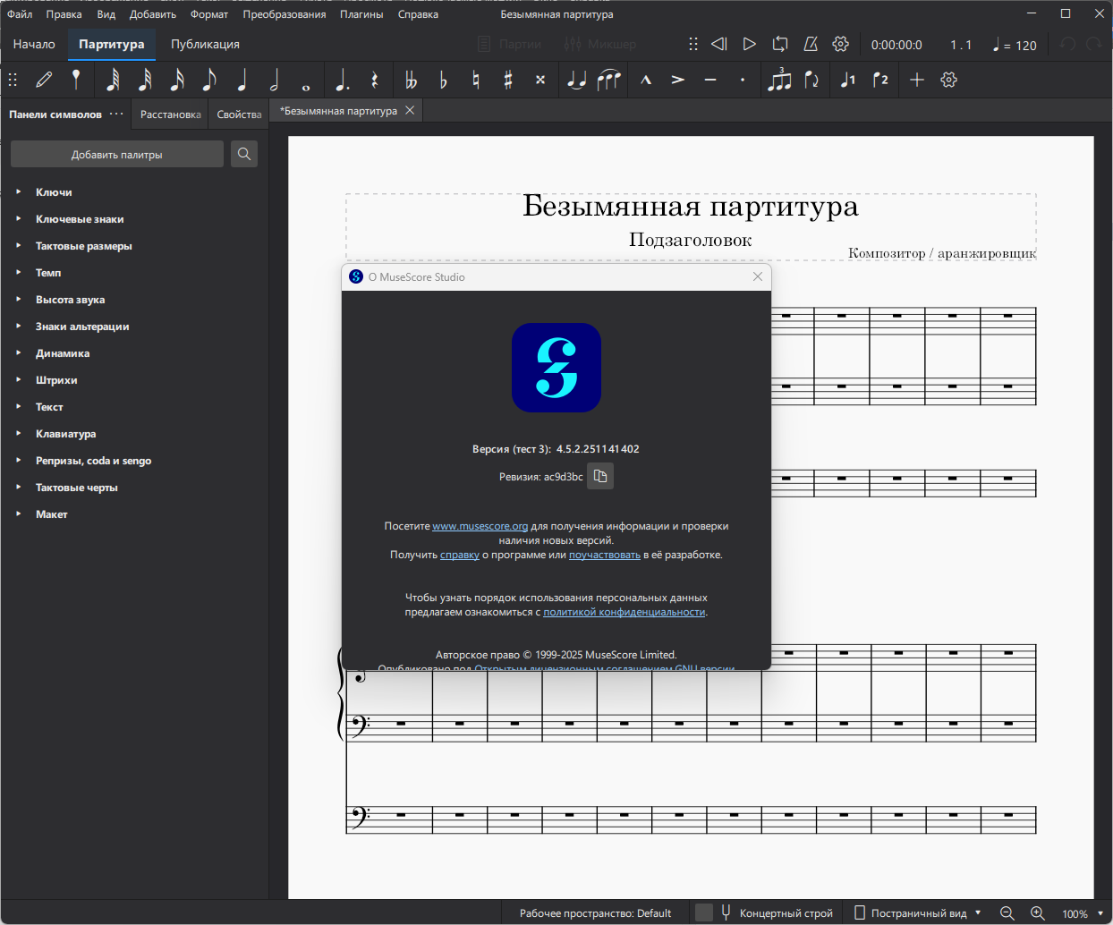Expand the Динамика palette
This screenshot has width=1113, height=925.
[18, 352]
